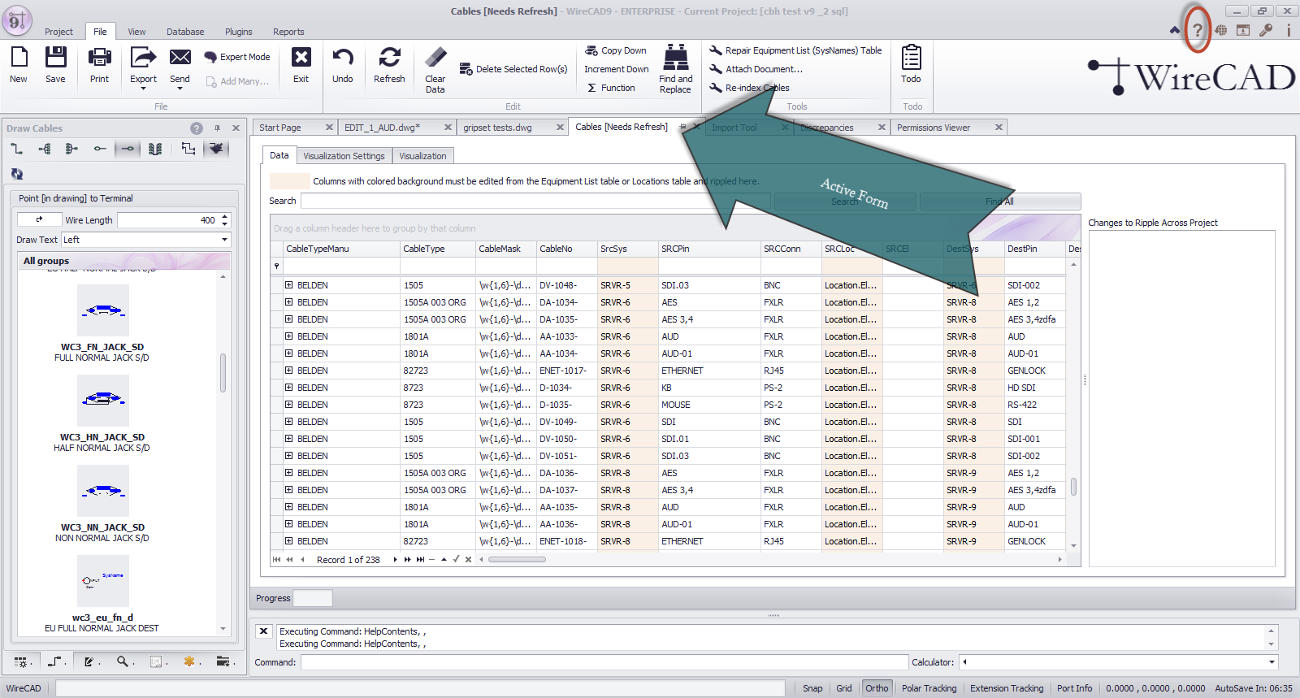This screenshot has width=1300, height=698.
Task: Toggle Ortho mode in status bar
Action: tap(877, 688)
